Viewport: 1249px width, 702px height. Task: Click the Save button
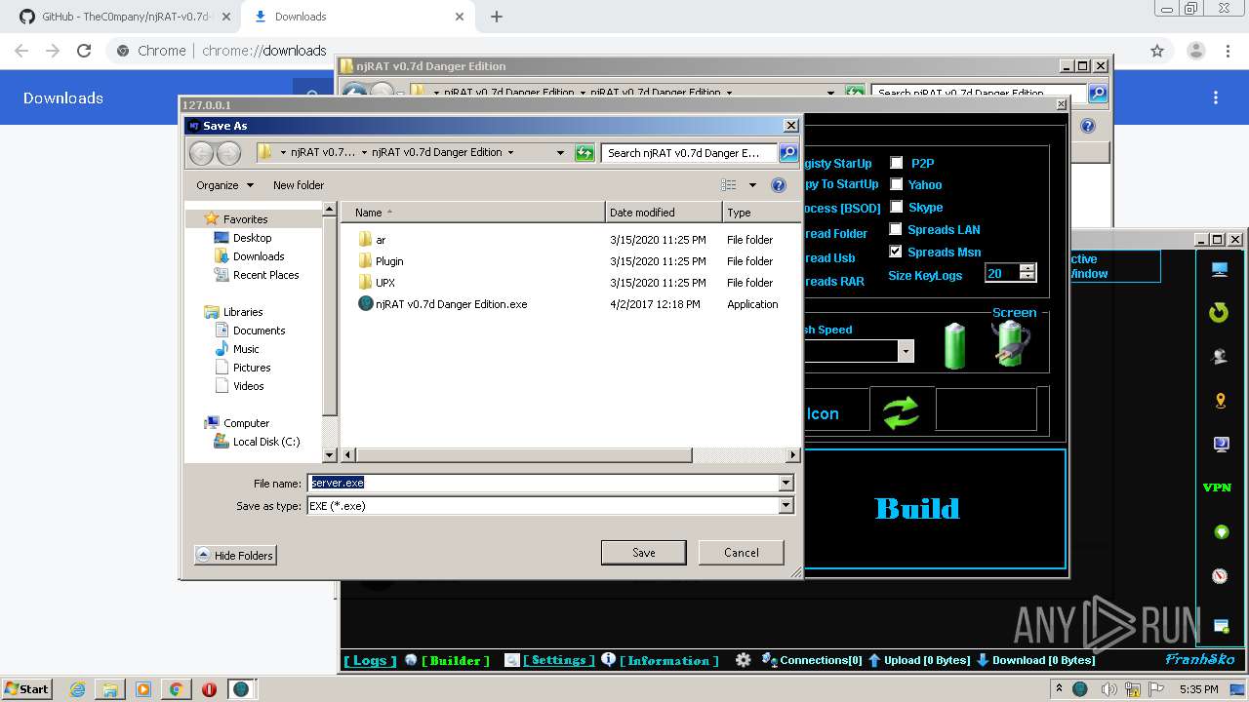644,552
